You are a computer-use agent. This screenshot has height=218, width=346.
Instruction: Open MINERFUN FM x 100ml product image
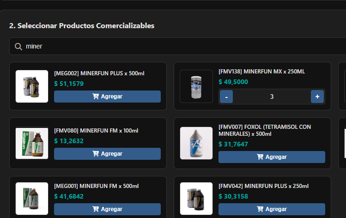point(32,143)
